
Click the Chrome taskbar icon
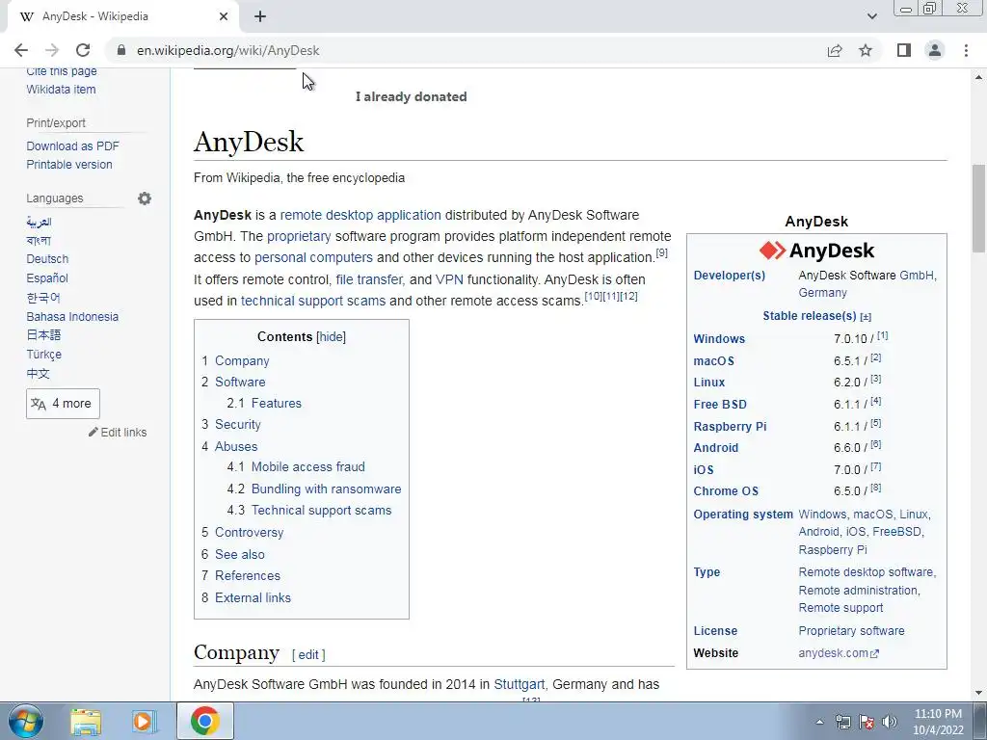pyautogui.click(x=205, y=721)
